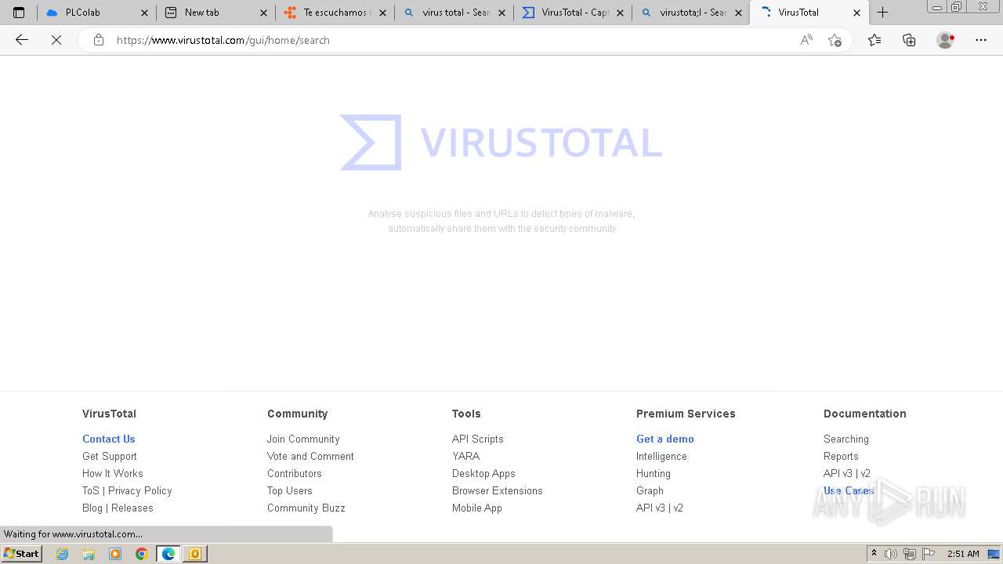Switch to the virustota;l search tab
Screen dimensions: 1003x564
tap(692, 13)
